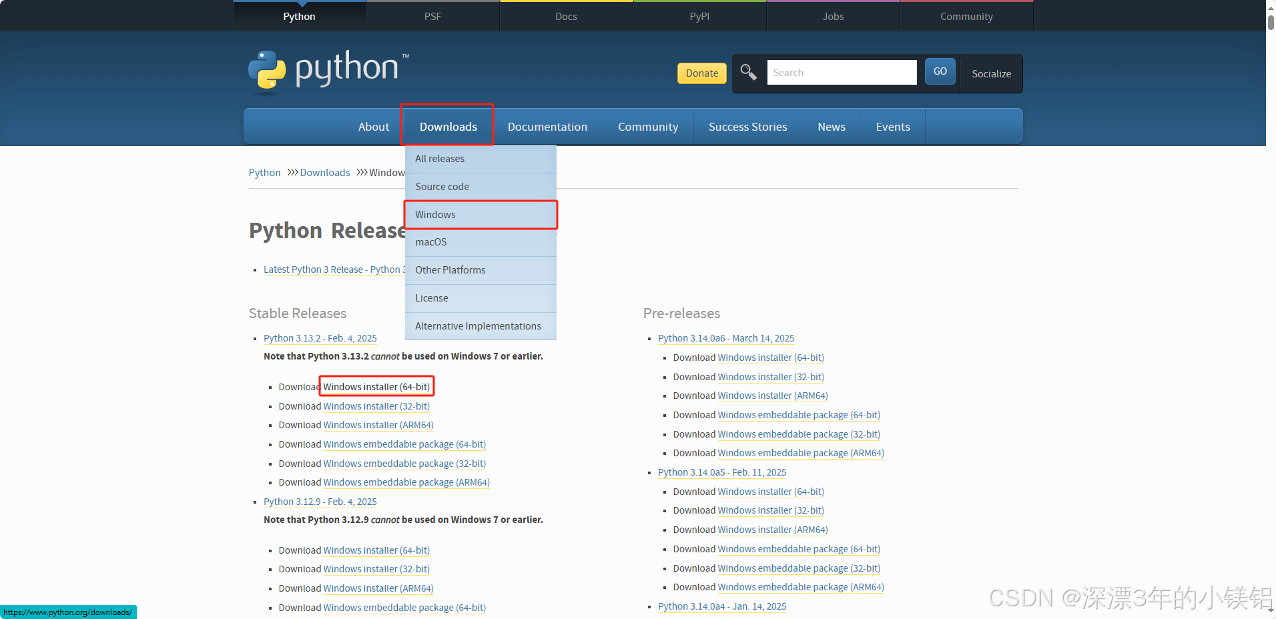Download Python 3.12.9 Windows installer (ARM64)
1276x619 pixels.
378,588
